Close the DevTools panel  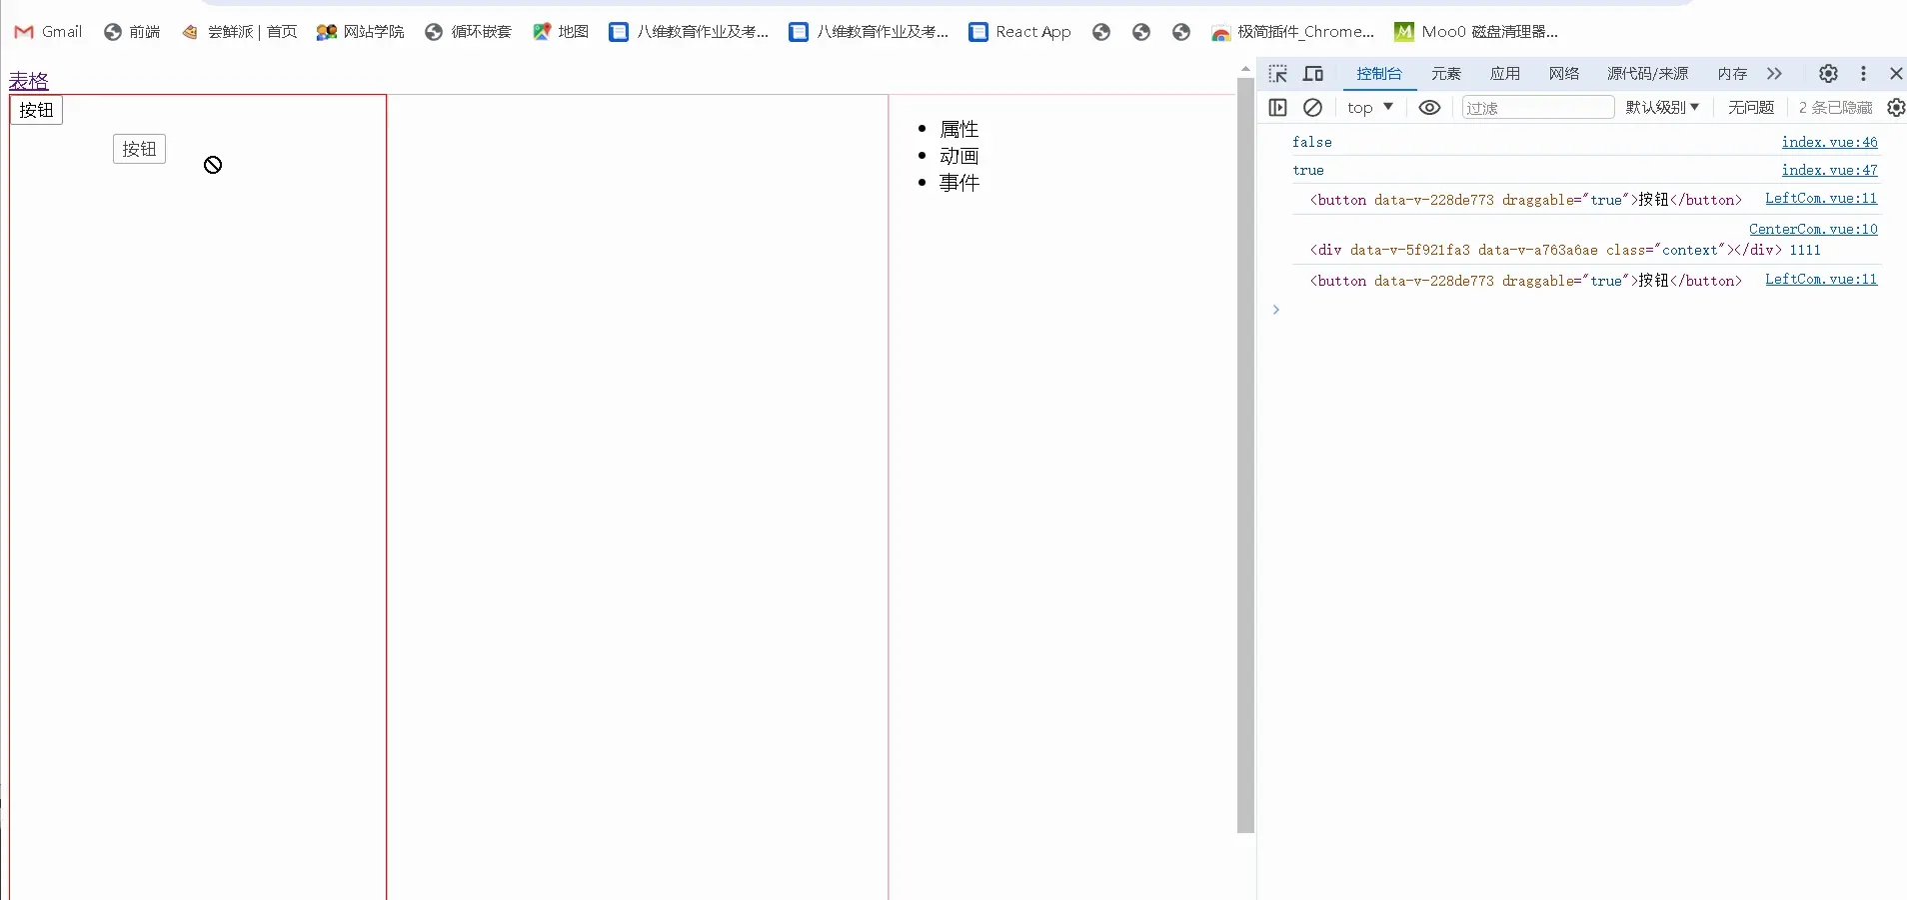coord(1896,74)
